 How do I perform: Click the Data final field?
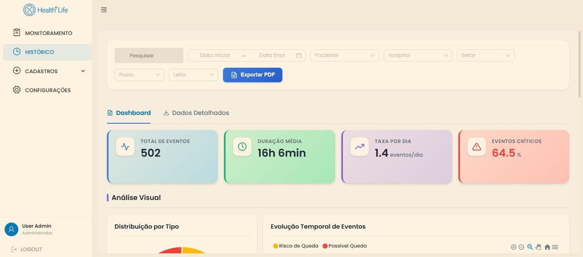tap(272, 55)
